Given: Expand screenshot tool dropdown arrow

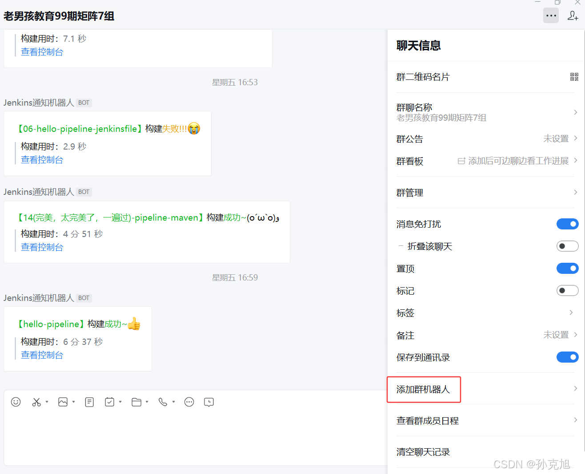Looking at the screenshot, I should point(47,402).
